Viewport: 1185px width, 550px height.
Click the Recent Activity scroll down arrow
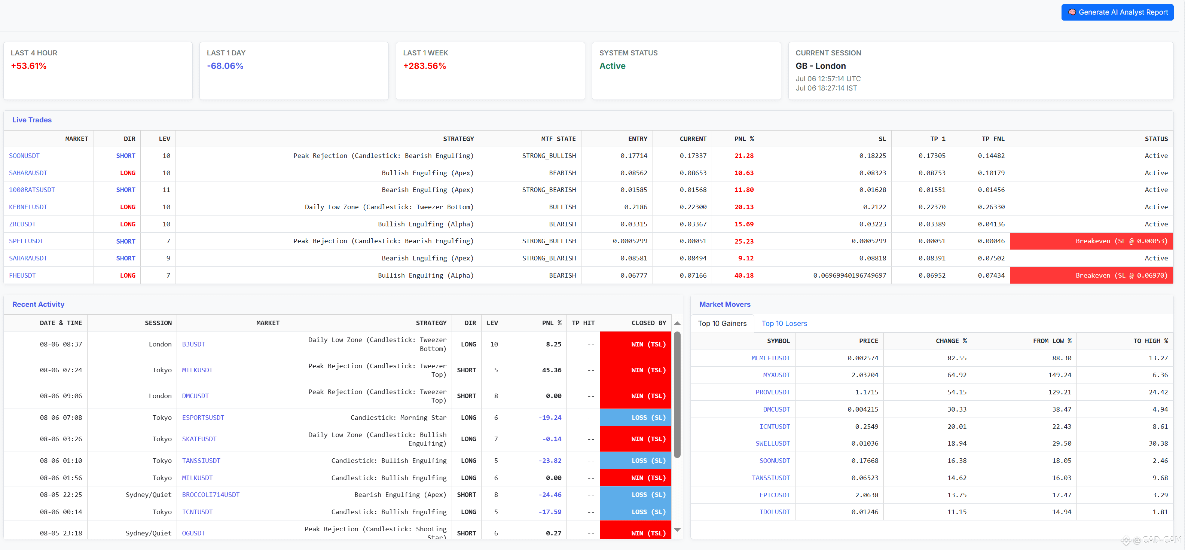677,530
